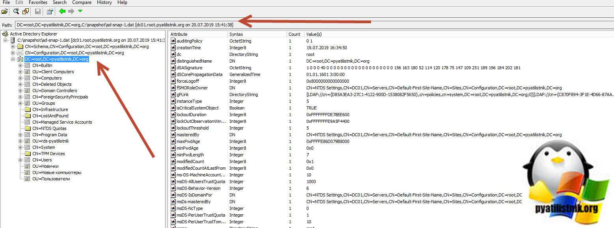
Task: Expand the CN=Users container
Action: tap(20, 160)
